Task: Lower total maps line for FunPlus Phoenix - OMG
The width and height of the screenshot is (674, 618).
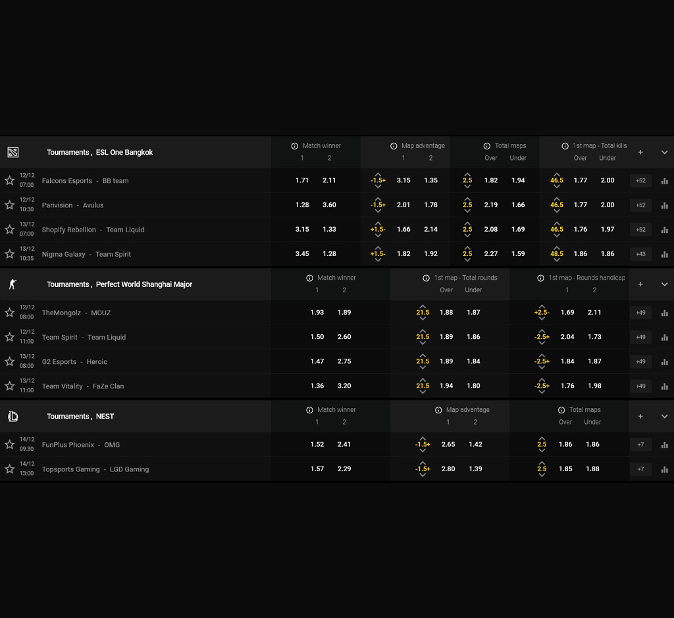Action: coord(542,450)
